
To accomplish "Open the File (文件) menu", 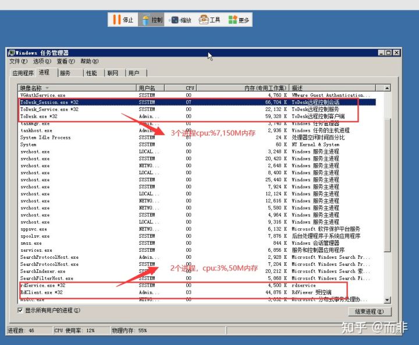I will [x=18, y=61].
